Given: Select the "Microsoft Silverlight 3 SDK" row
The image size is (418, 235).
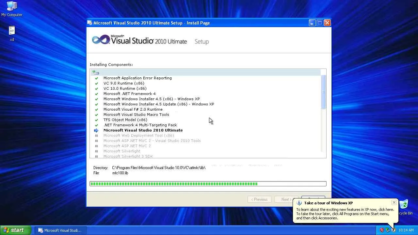Looking at the screenshot, I should [x=128, y=156].
